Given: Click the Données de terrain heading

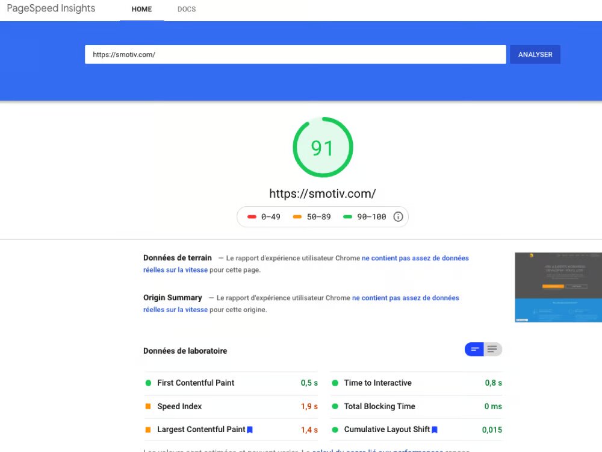Looking at the screenshot, I should [x=178, y=258].
